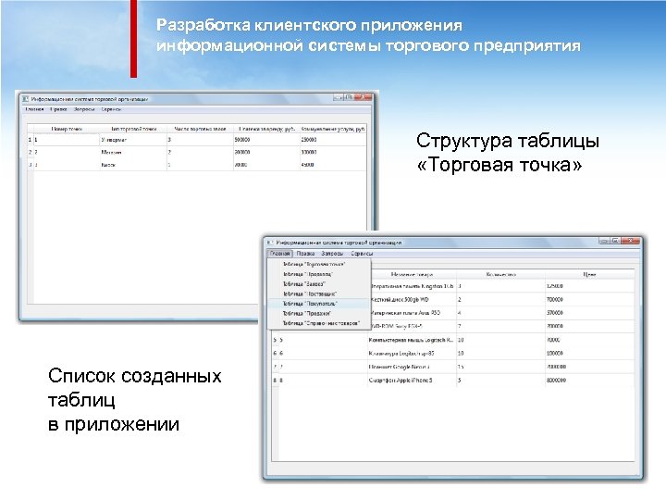Image resolution: width=666 pixels, height=500 pixels.
Task: Select the Универмаг cell
Action: point(133,140)
